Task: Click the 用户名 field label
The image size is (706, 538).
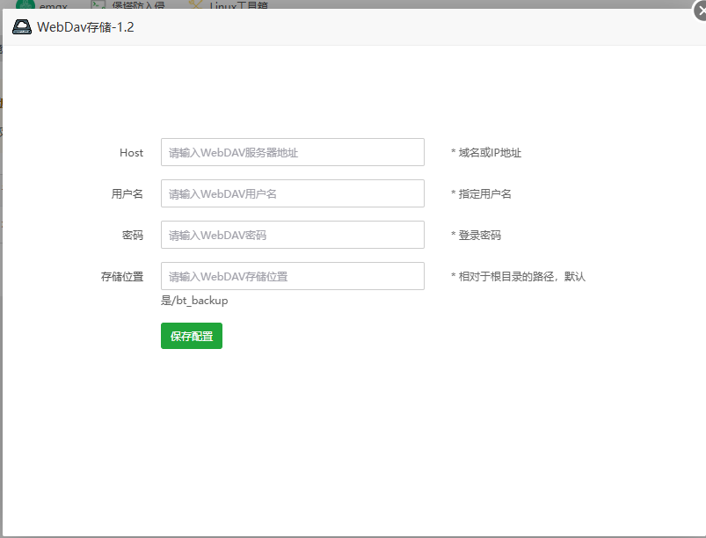Action: tap(127, 194)
